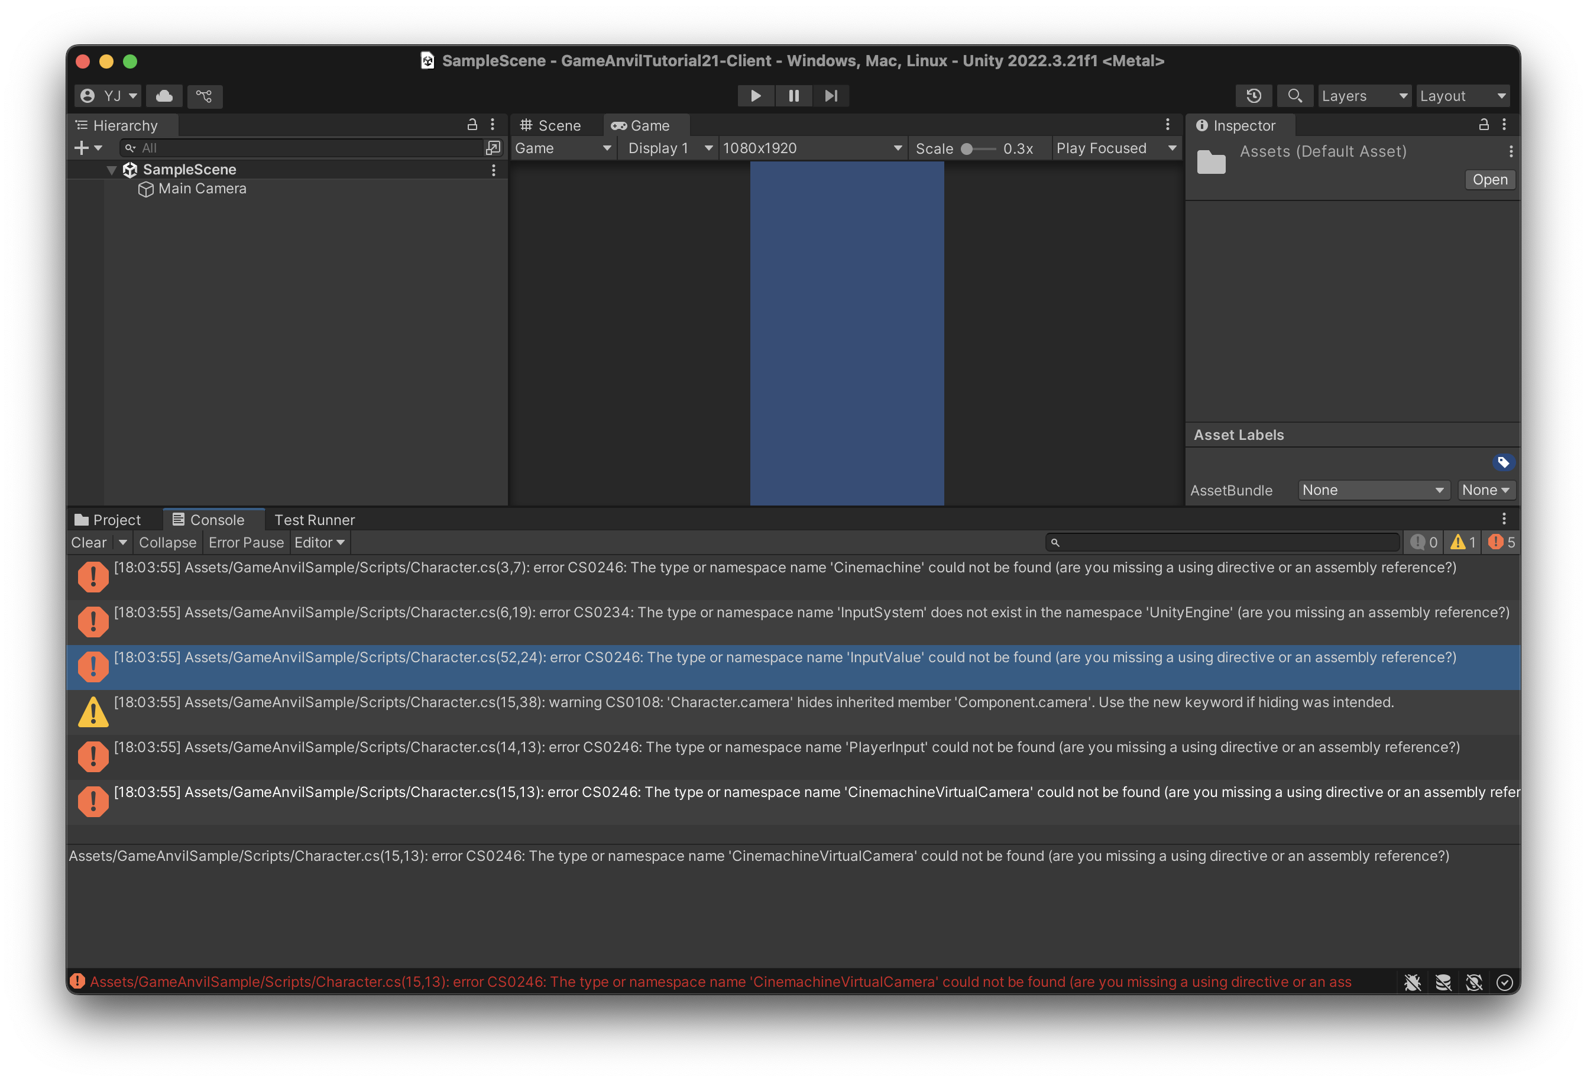Screen dimensions: 1587x1082
Task: Open the YJ account dropdown
Action: pos(108,96)
